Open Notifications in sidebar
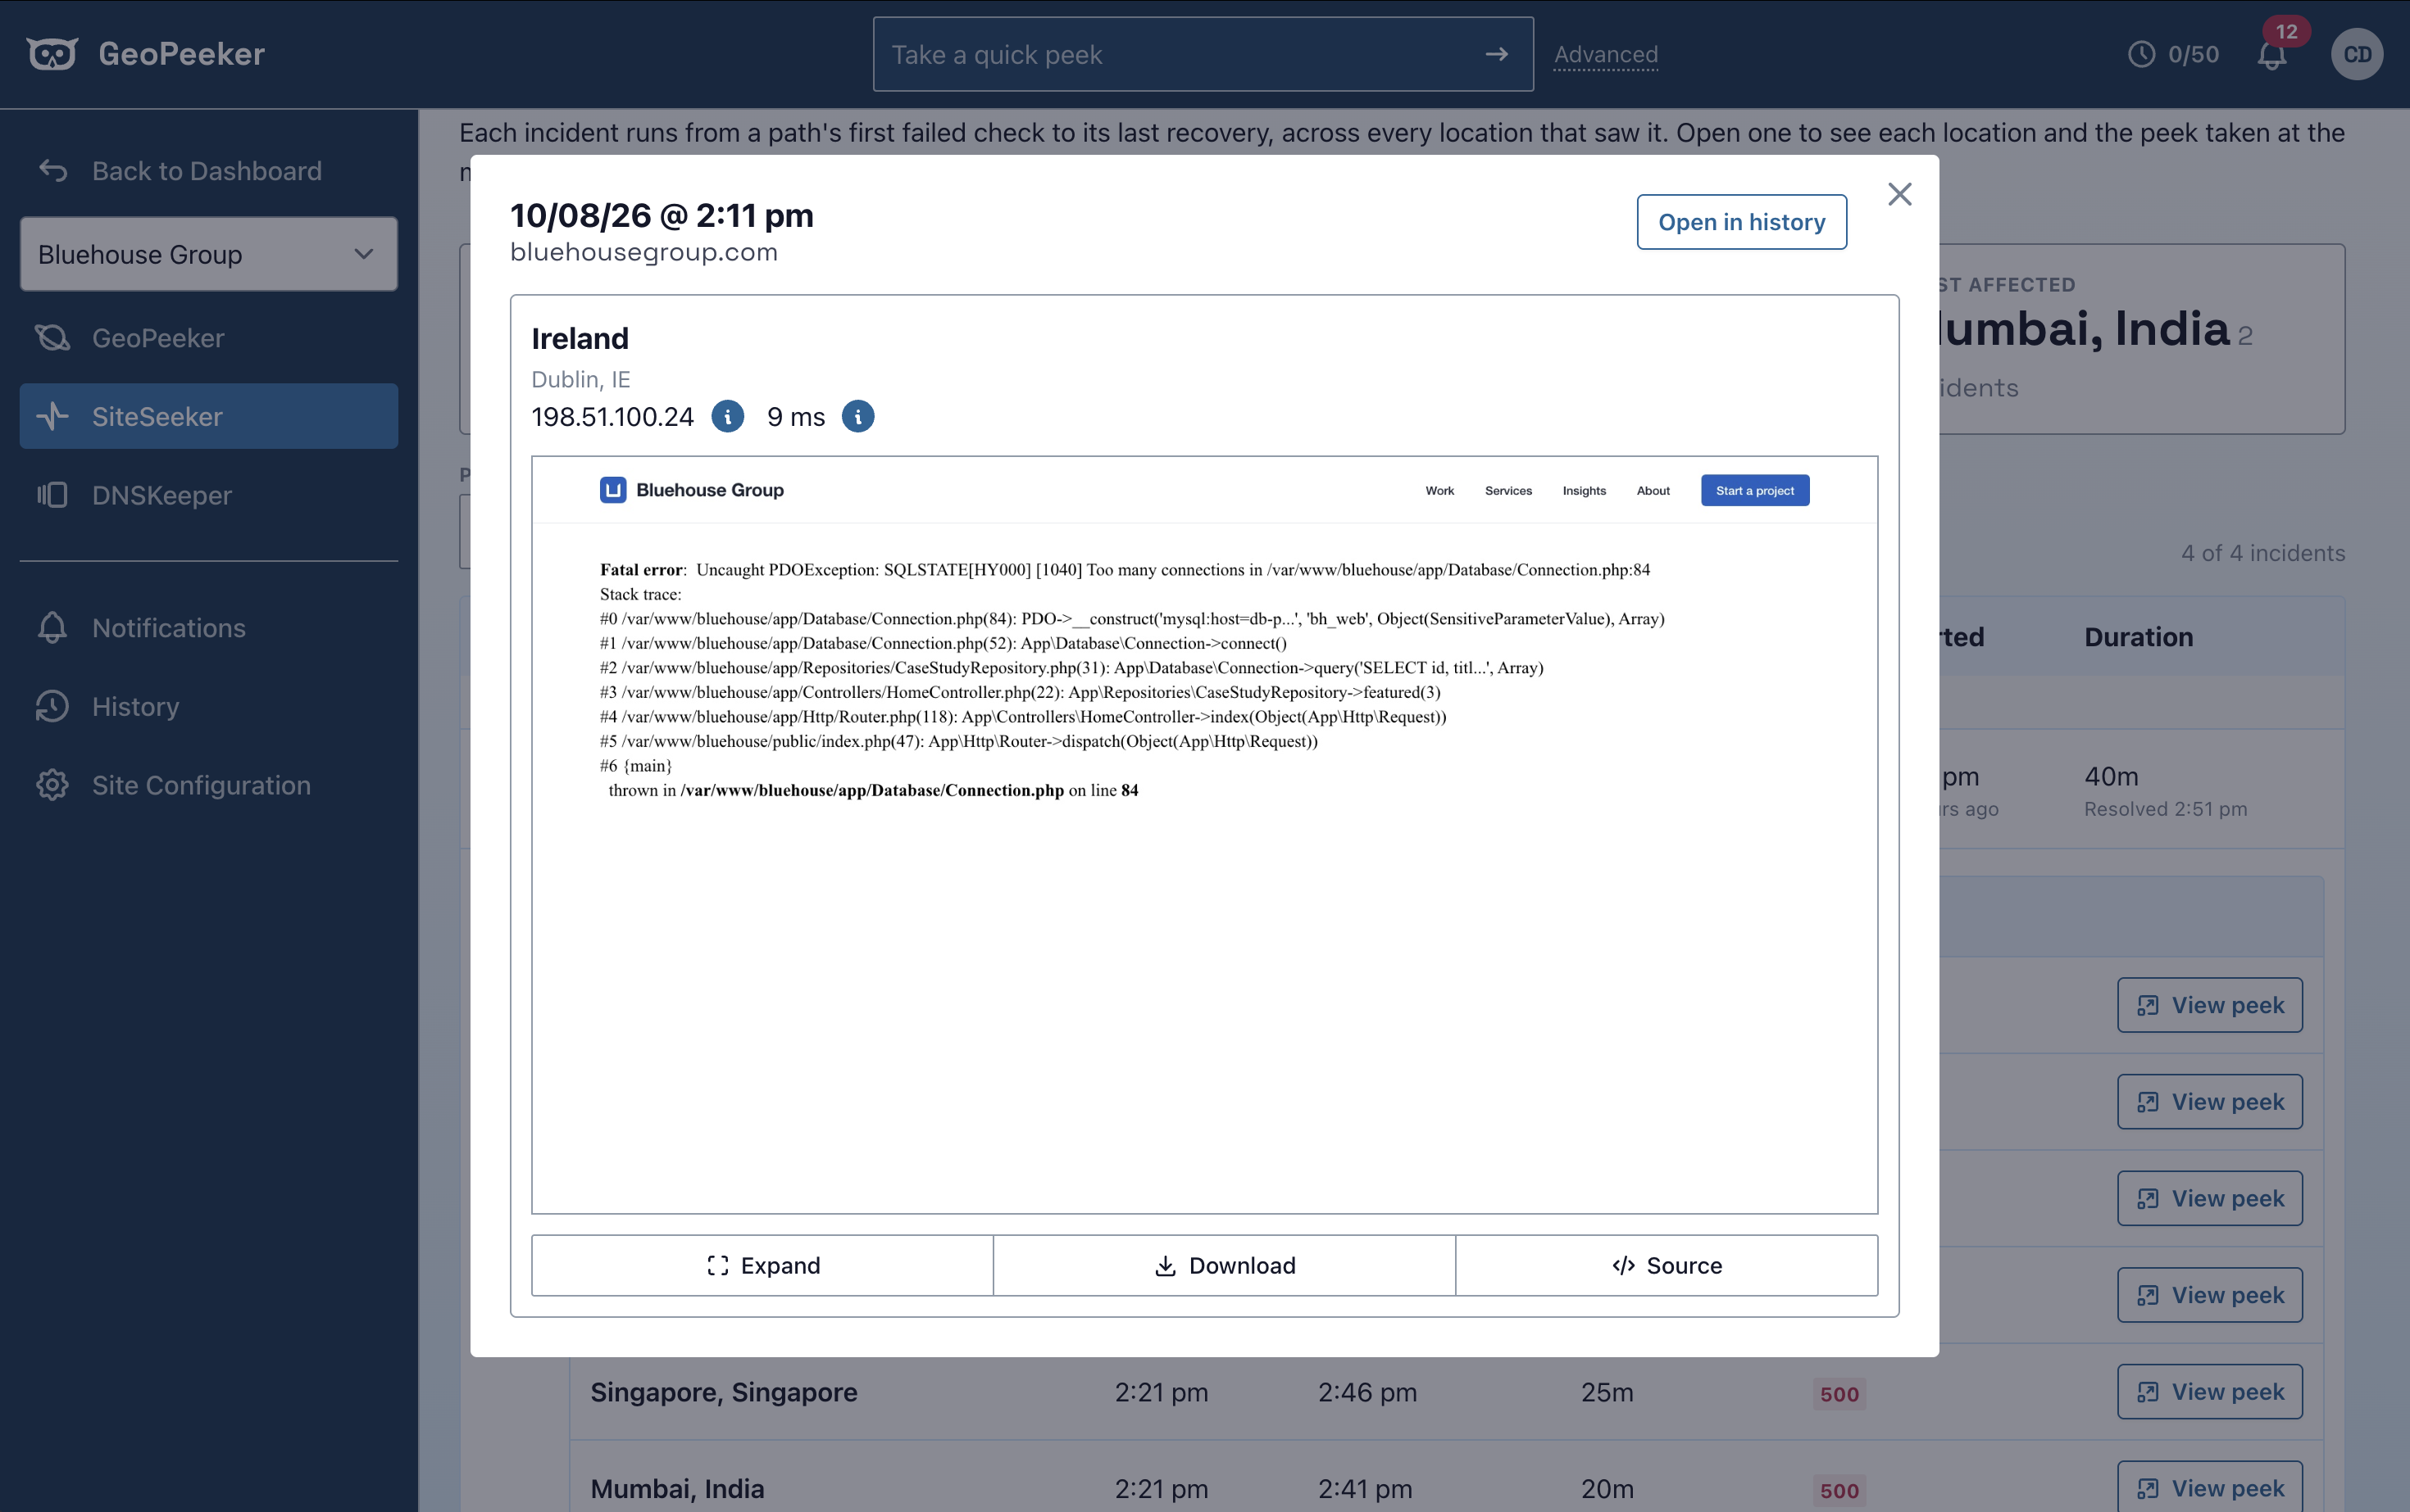This screenshot has height=1512, width=2410. [208, 628]
